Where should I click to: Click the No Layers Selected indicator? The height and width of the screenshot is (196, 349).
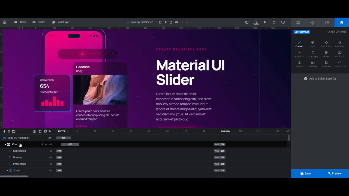[140, 22]
